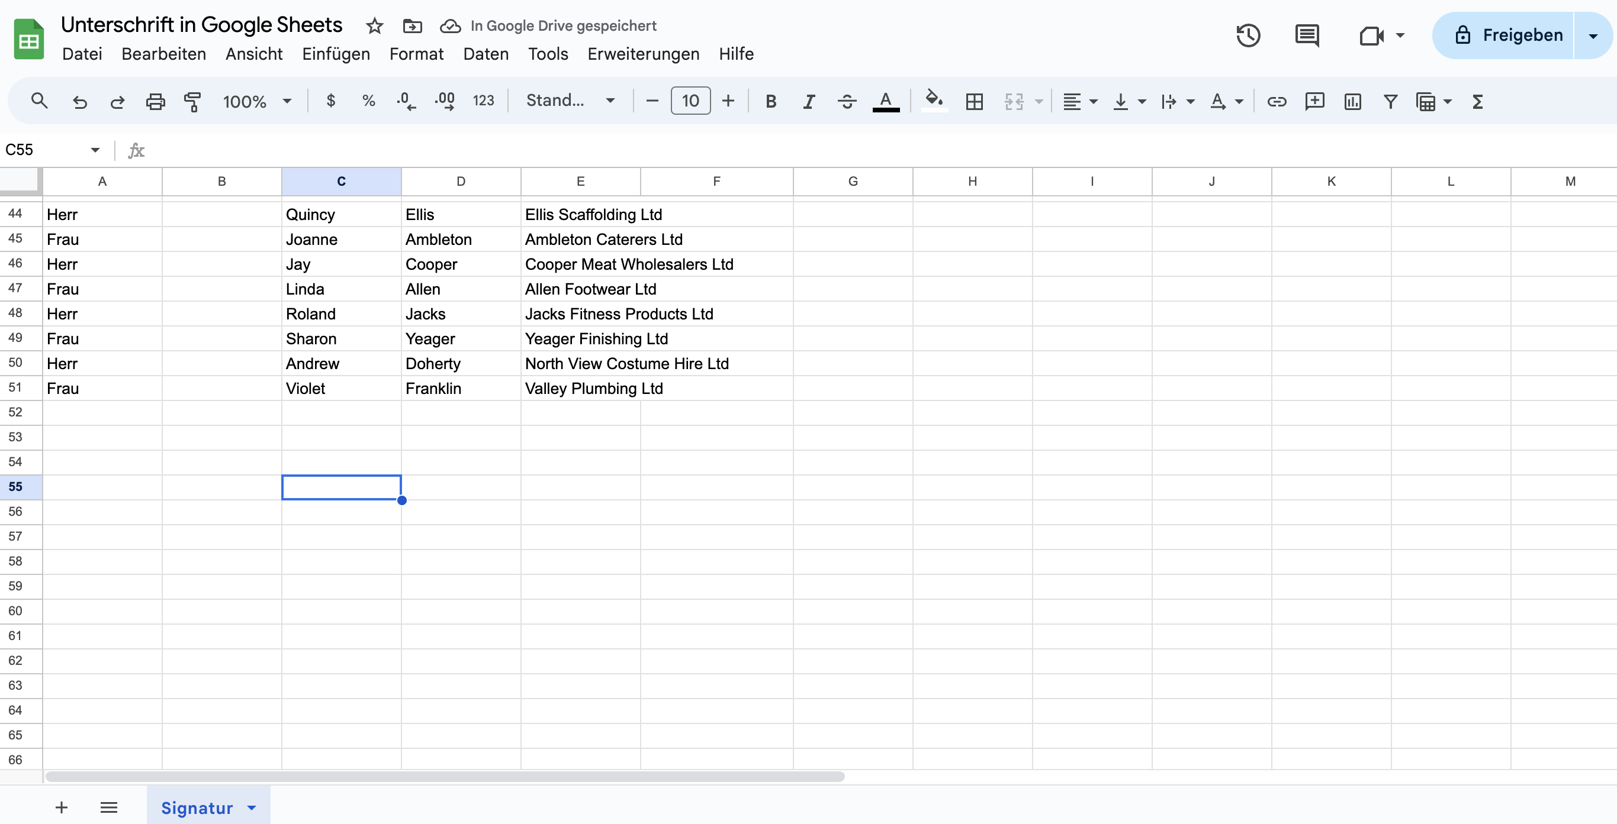Image resolution: width=1617 pixels, height=824 pixels.
Task: Insert a comment
Action: 1314,101
